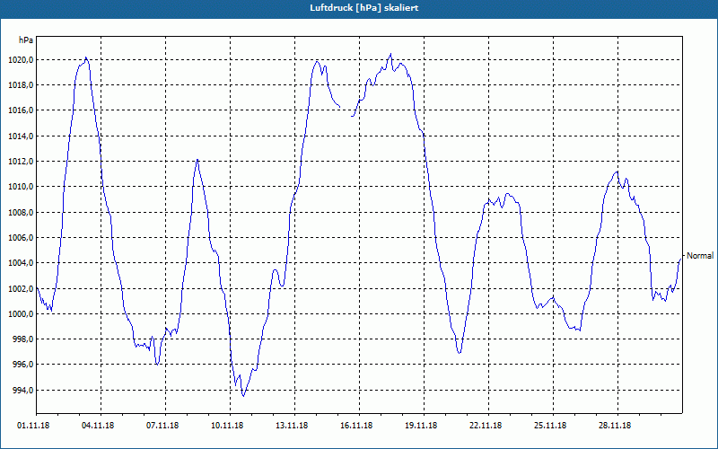Click the hPa unit label
This screenshot has height=449, width=718.
click(x=26, y=40)
